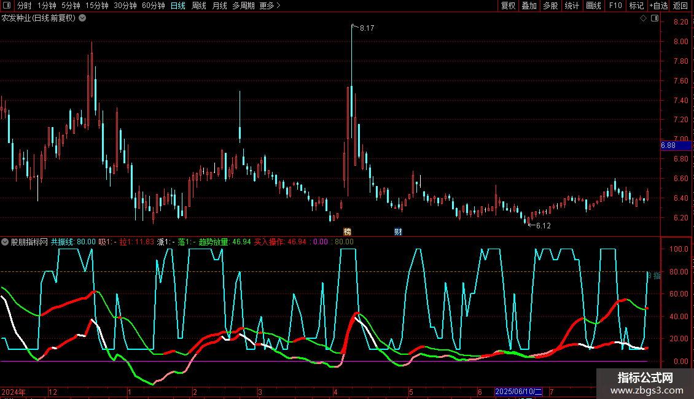
Task: Select the 5分钟 period
Action: point(71,6)
